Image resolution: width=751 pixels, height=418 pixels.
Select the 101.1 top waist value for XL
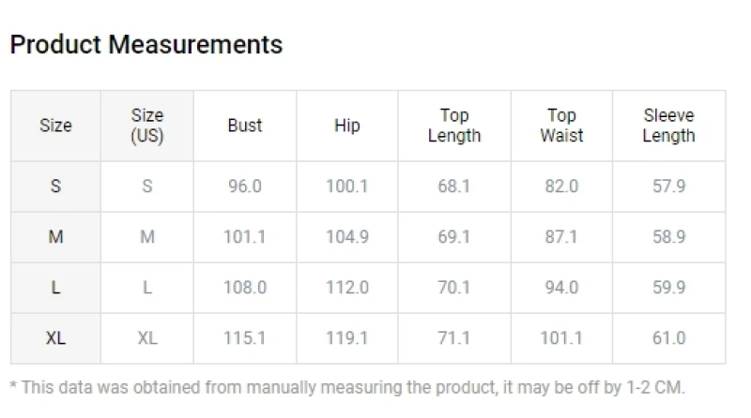(561, 338)
